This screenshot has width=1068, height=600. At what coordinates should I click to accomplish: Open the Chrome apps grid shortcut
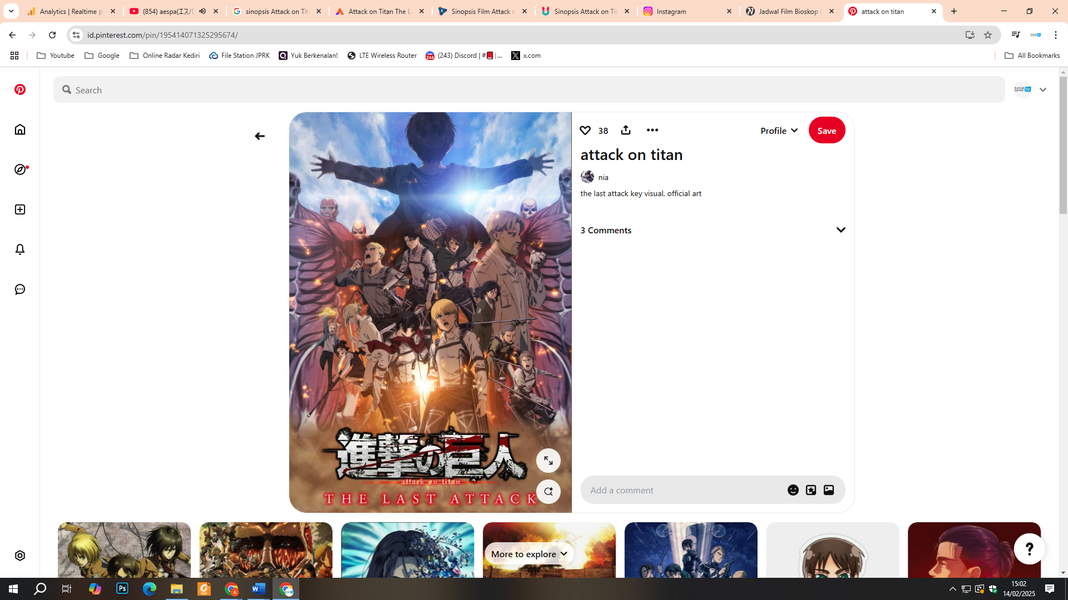pos(14,56)
